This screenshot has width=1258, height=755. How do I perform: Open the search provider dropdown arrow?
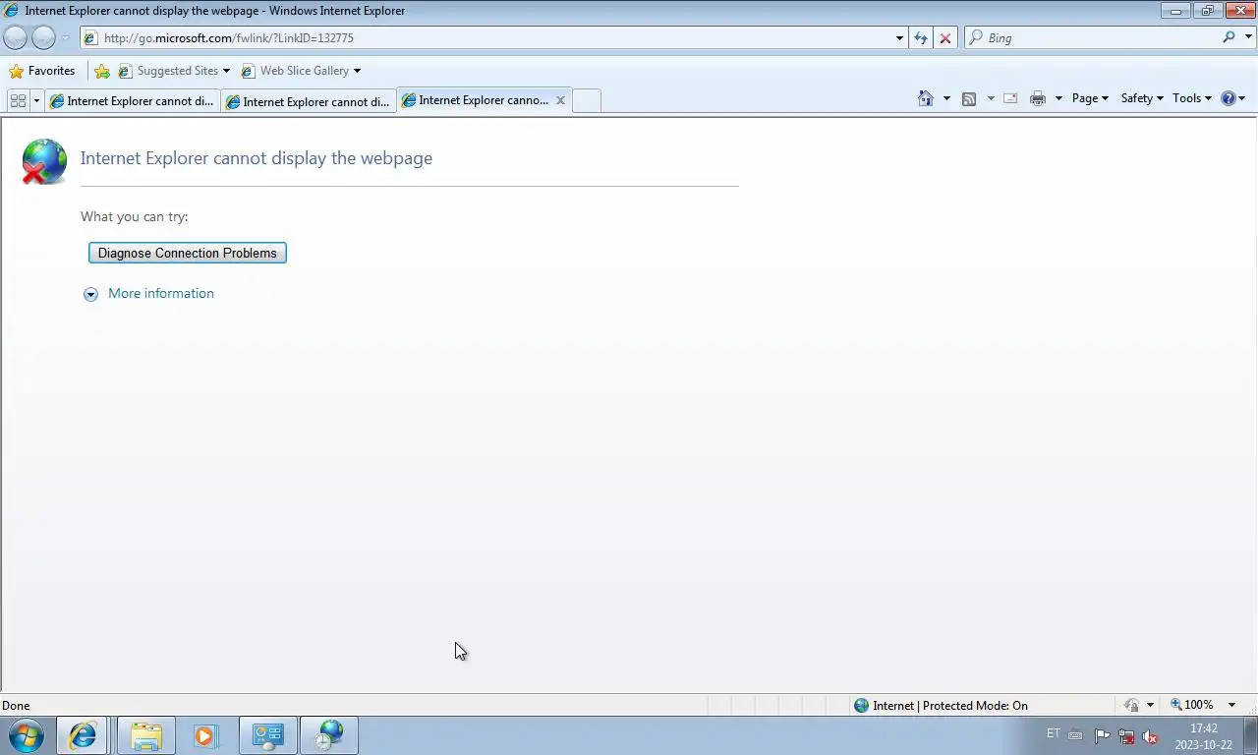tap(1250, 37)
